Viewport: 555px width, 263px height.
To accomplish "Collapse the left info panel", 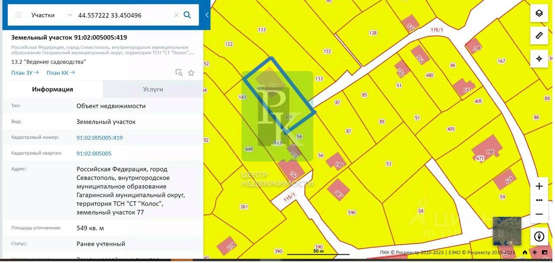I will (207, 15).
